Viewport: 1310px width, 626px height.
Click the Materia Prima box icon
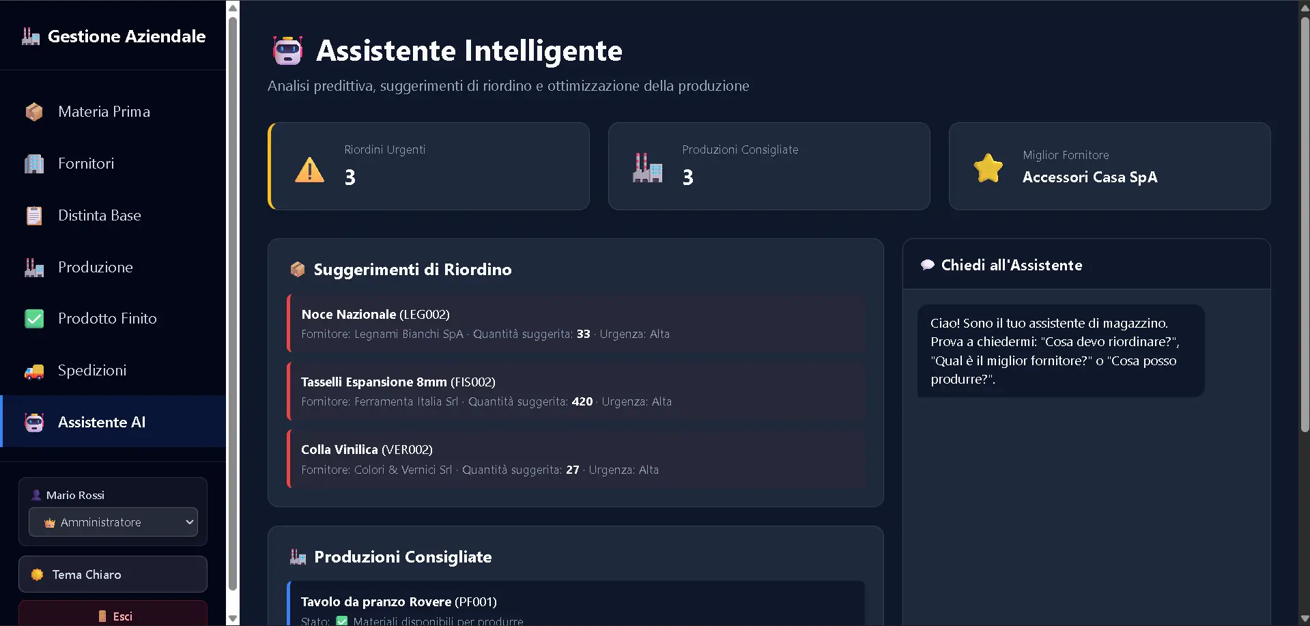point(34,111)
